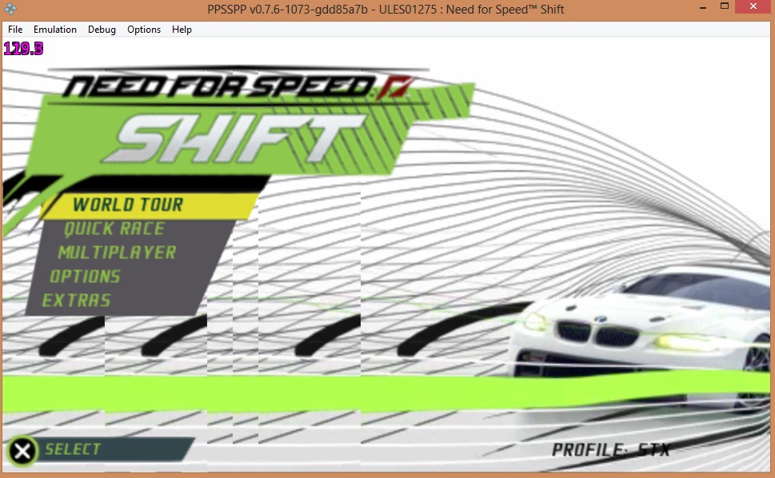Click the red NFS emblem icon
775x478 pixels.
point(393,88)
